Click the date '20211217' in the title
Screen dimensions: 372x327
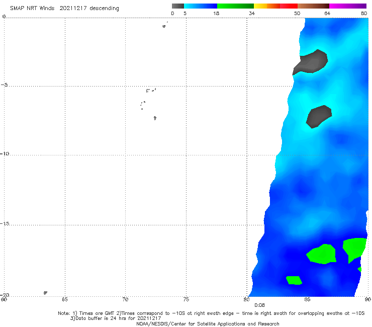point(73,9)
